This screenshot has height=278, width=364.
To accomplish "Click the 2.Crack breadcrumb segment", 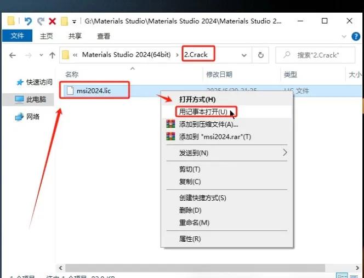I will 196,55.
